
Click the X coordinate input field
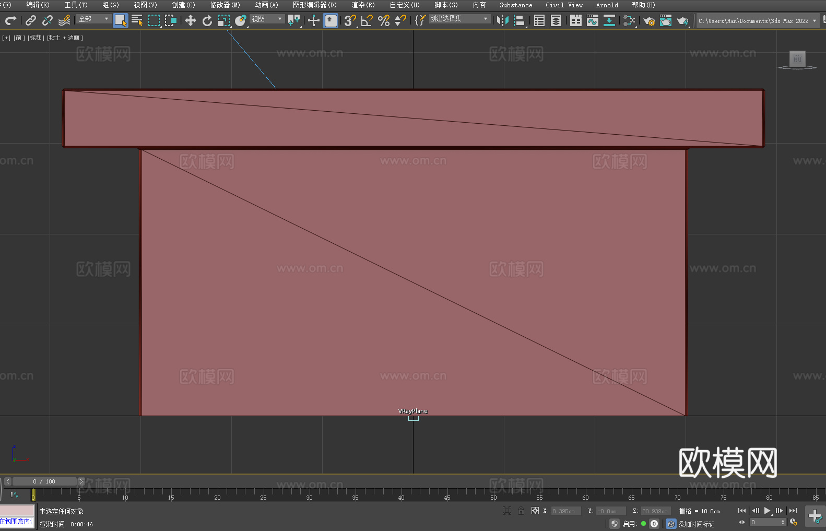567,511
